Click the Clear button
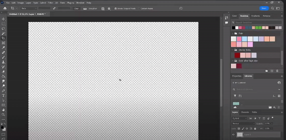Viewport: 286px width, 140px height. point(76,9)
